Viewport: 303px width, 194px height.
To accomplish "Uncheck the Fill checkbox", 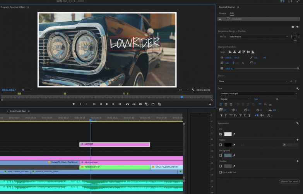I will (x=221, y=134).
